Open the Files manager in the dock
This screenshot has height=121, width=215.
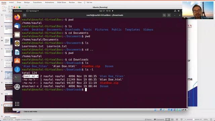click(17, 35)
